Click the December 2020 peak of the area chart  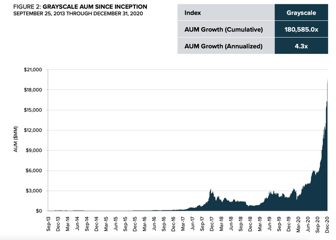[328, 79]
